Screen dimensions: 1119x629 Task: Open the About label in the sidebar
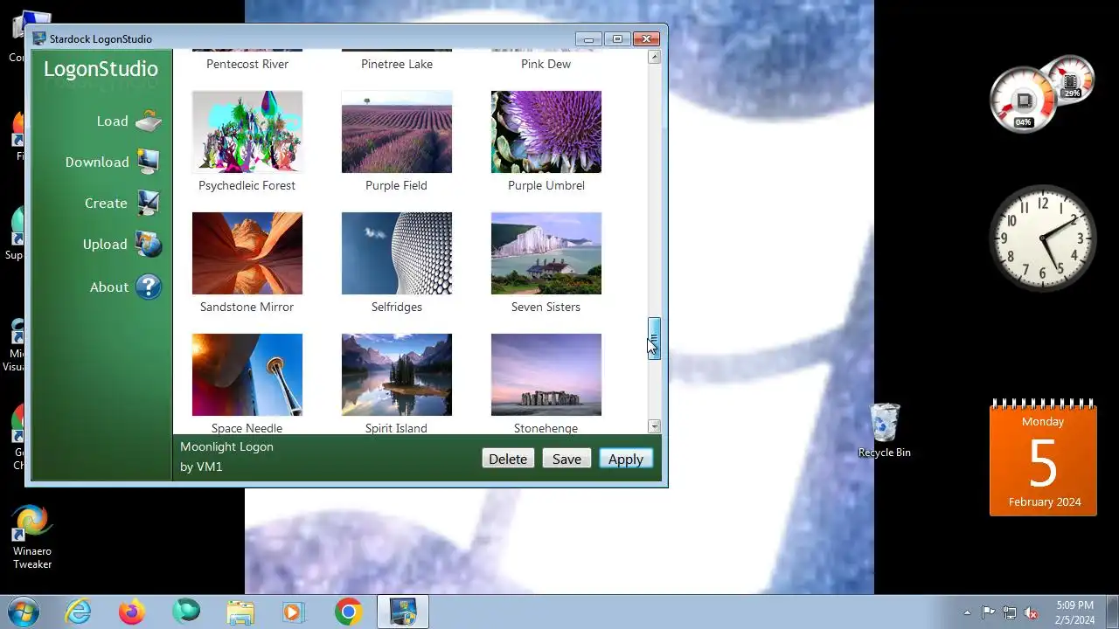pos(109,287)
